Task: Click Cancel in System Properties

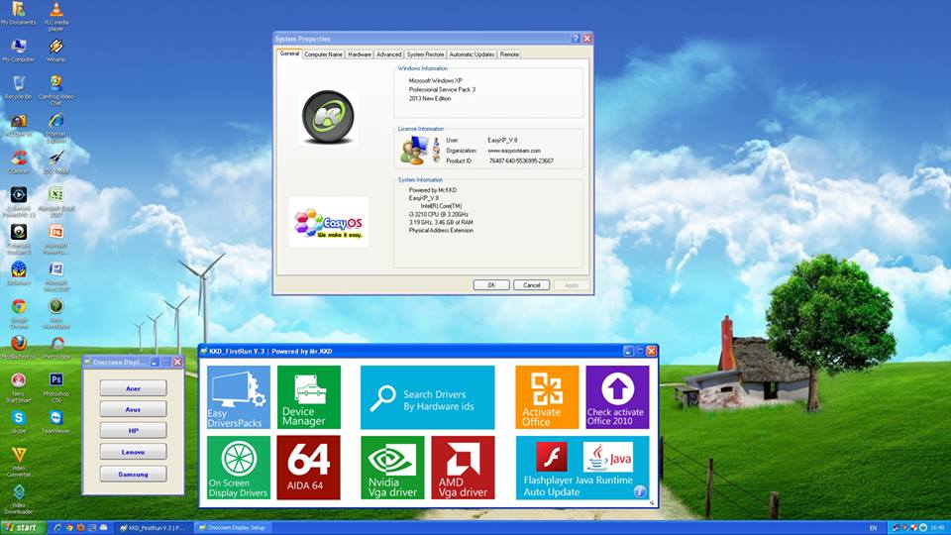Action: pyautogui.click(x=531, y=285)
